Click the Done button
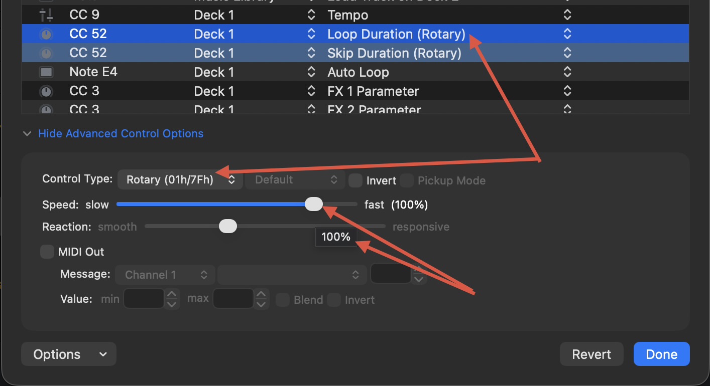The height and width of the screenshot is (386, 710). click(661, 354)
